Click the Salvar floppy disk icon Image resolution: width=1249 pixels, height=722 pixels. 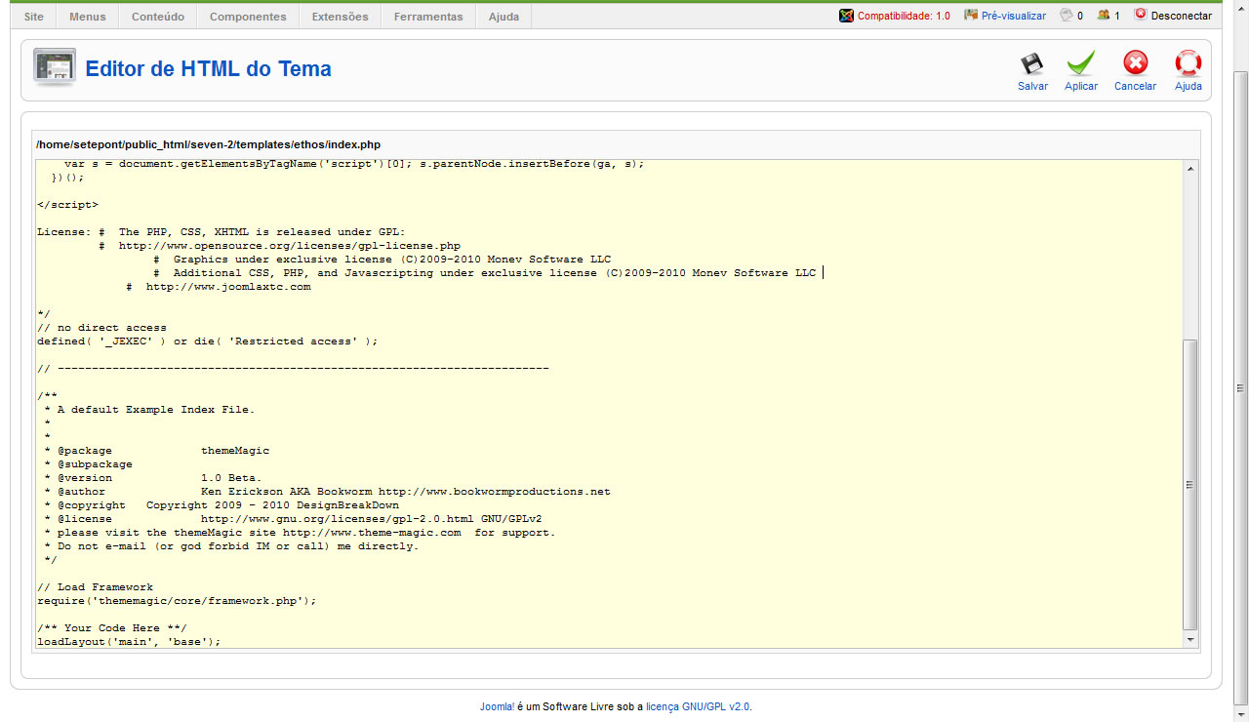[x=1032, y=63]
